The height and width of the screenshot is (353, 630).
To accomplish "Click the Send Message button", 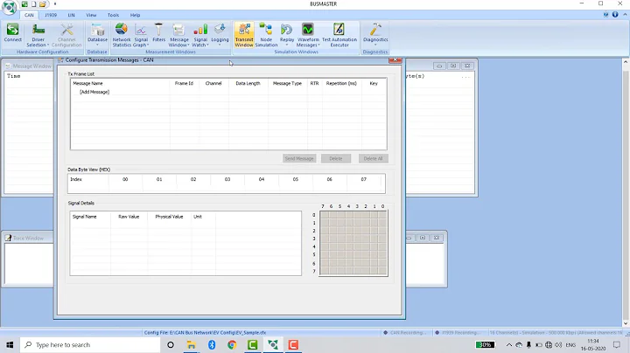I will (299, 158).
